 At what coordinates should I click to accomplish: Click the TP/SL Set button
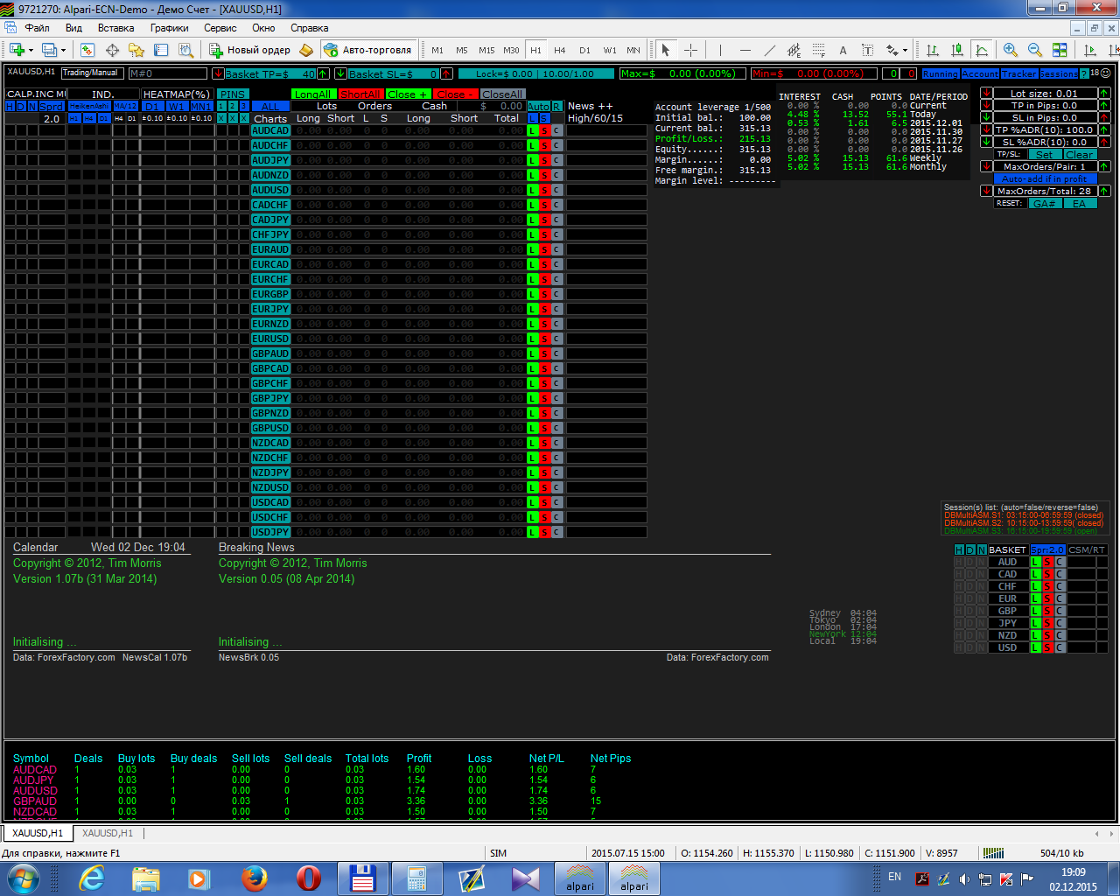click(x=1045, y=154)
